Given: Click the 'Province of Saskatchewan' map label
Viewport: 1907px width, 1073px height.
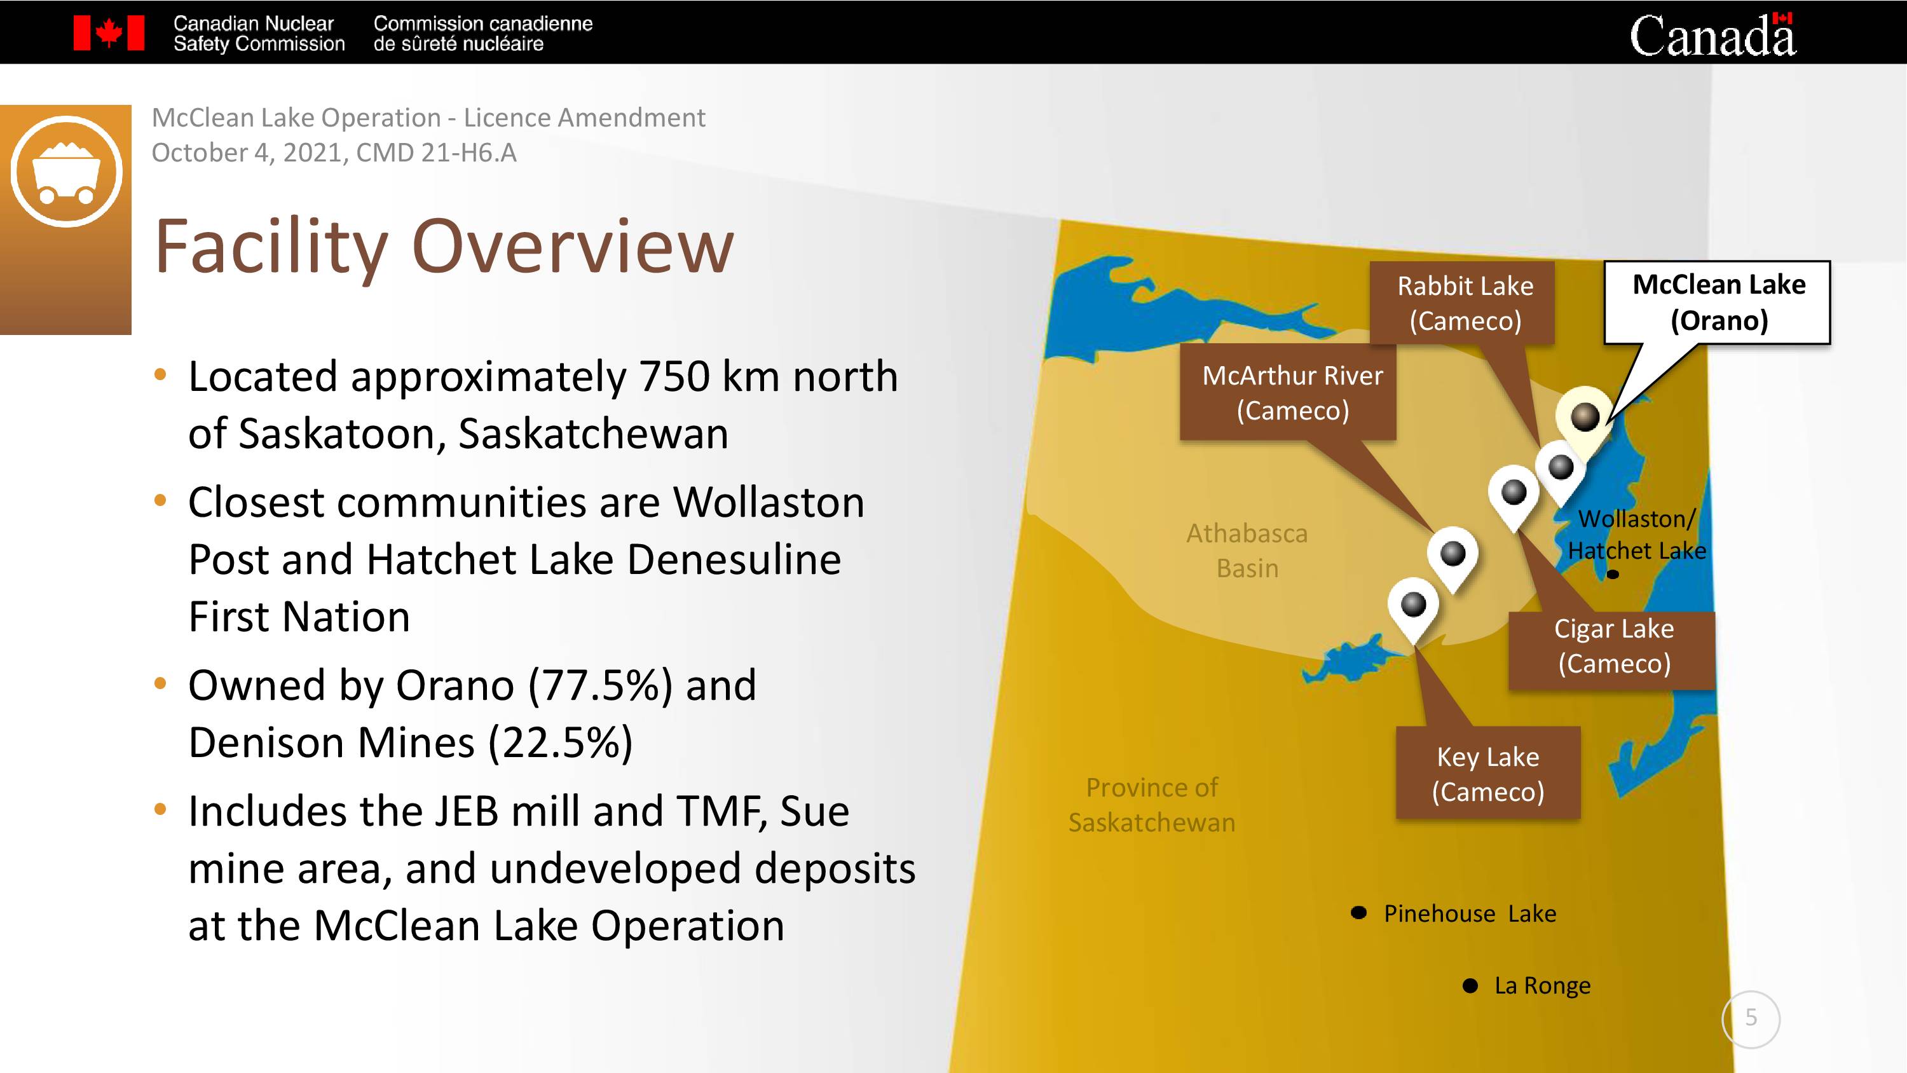Looking at the screenshot, I should (x=1151, y=805).
